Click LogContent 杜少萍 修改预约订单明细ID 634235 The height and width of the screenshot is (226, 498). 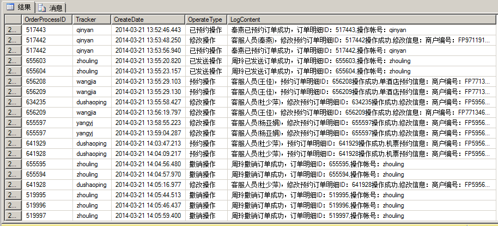(362, 102)
